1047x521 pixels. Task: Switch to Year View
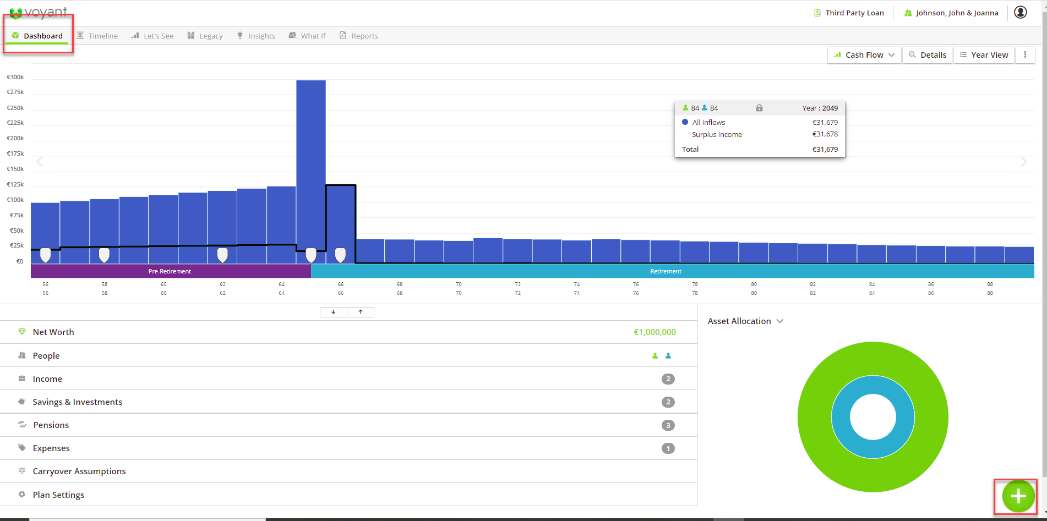point(984,54)
